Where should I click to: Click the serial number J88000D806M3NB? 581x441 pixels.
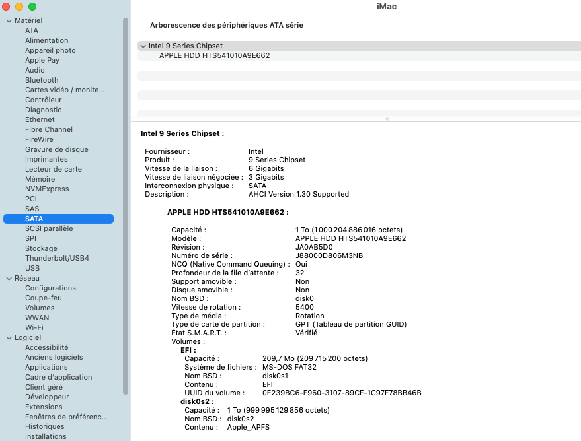pyautogui.click(x=329, y=255)
